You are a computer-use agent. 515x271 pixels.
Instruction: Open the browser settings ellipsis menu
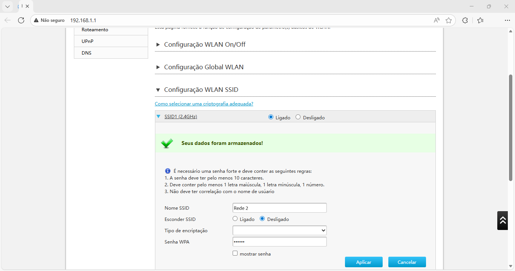click(x=507, y=20)
